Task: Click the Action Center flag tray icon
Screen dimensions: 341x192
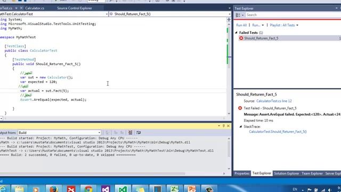Action: (x=310, y=190)
